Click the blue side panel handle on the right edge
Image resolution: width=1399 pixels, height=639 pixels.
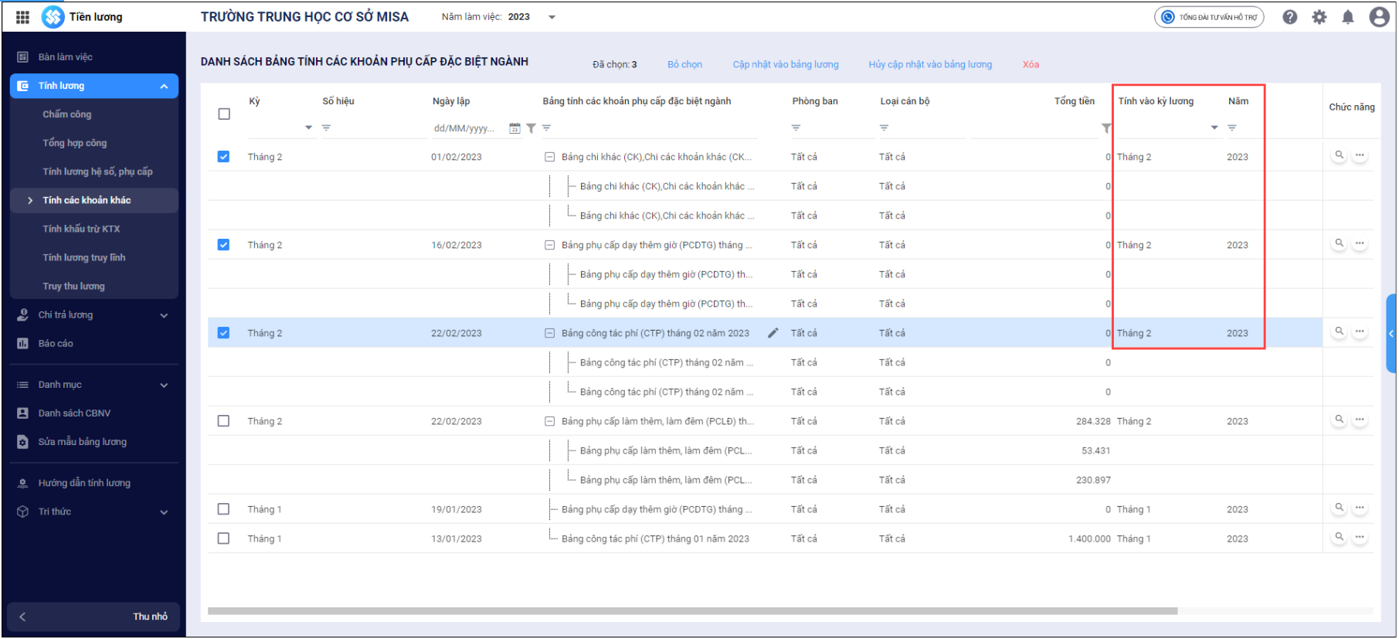click(1391, 334)
